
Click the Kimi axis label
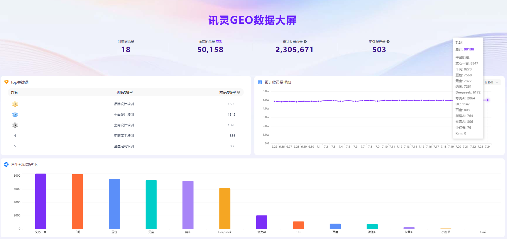(483, 232)
